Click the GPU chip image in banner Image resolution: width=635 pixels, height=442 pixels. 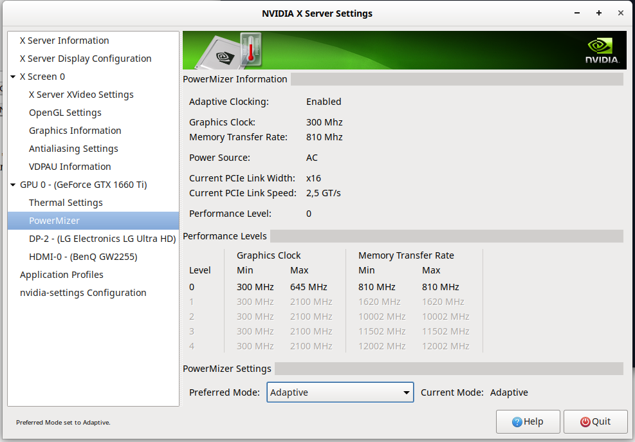219,55
